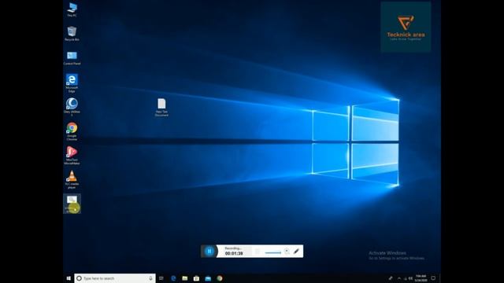Open File Explorer from the taskbar
The image size is (504, 283).
click(185, 278)
